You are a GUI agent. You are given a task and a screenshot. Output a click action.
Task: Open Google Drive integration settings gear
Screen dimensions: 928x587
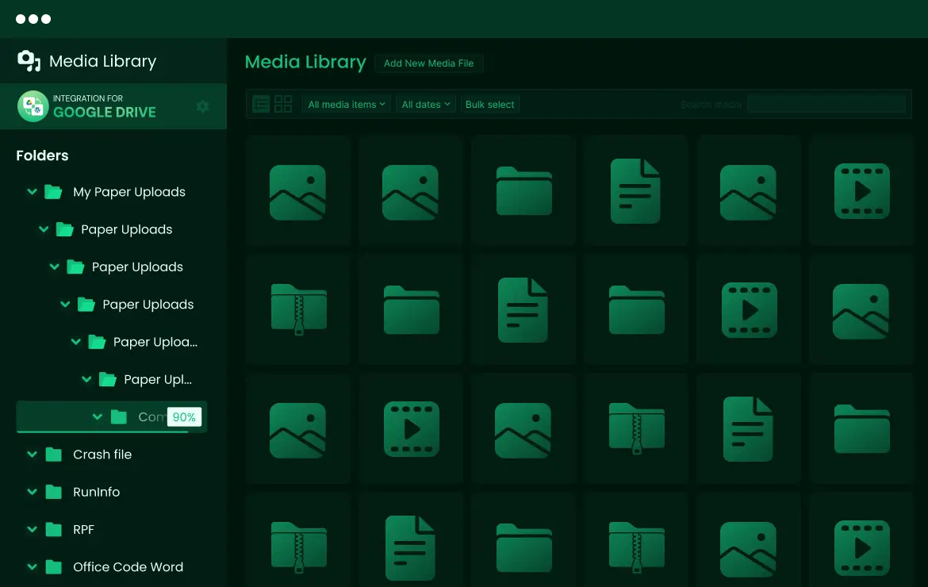[203, 106]
